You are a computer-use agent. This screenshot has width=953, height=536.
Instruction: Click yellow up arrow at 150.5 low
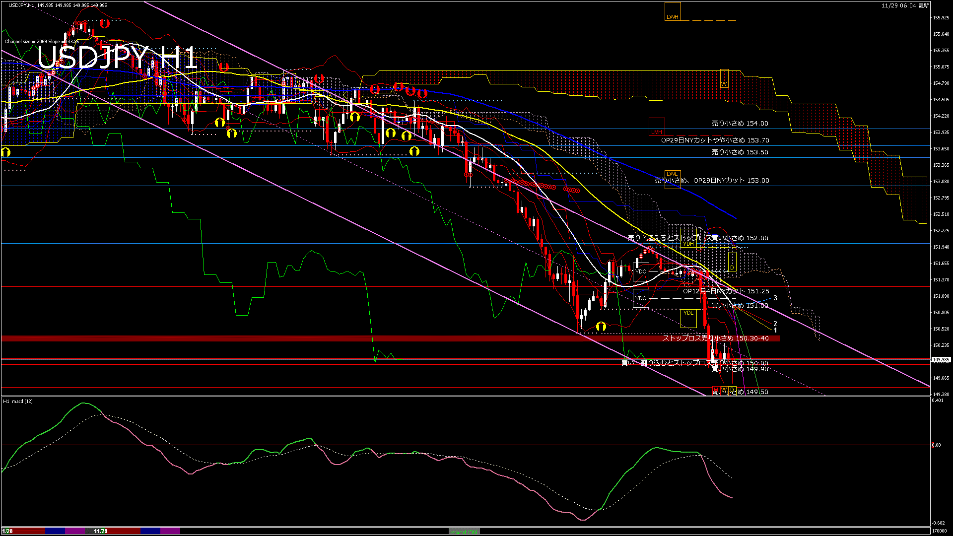point(601,326)
